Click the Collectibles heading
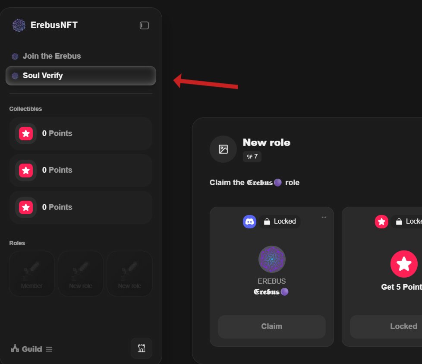 click(x=25, y=109)
